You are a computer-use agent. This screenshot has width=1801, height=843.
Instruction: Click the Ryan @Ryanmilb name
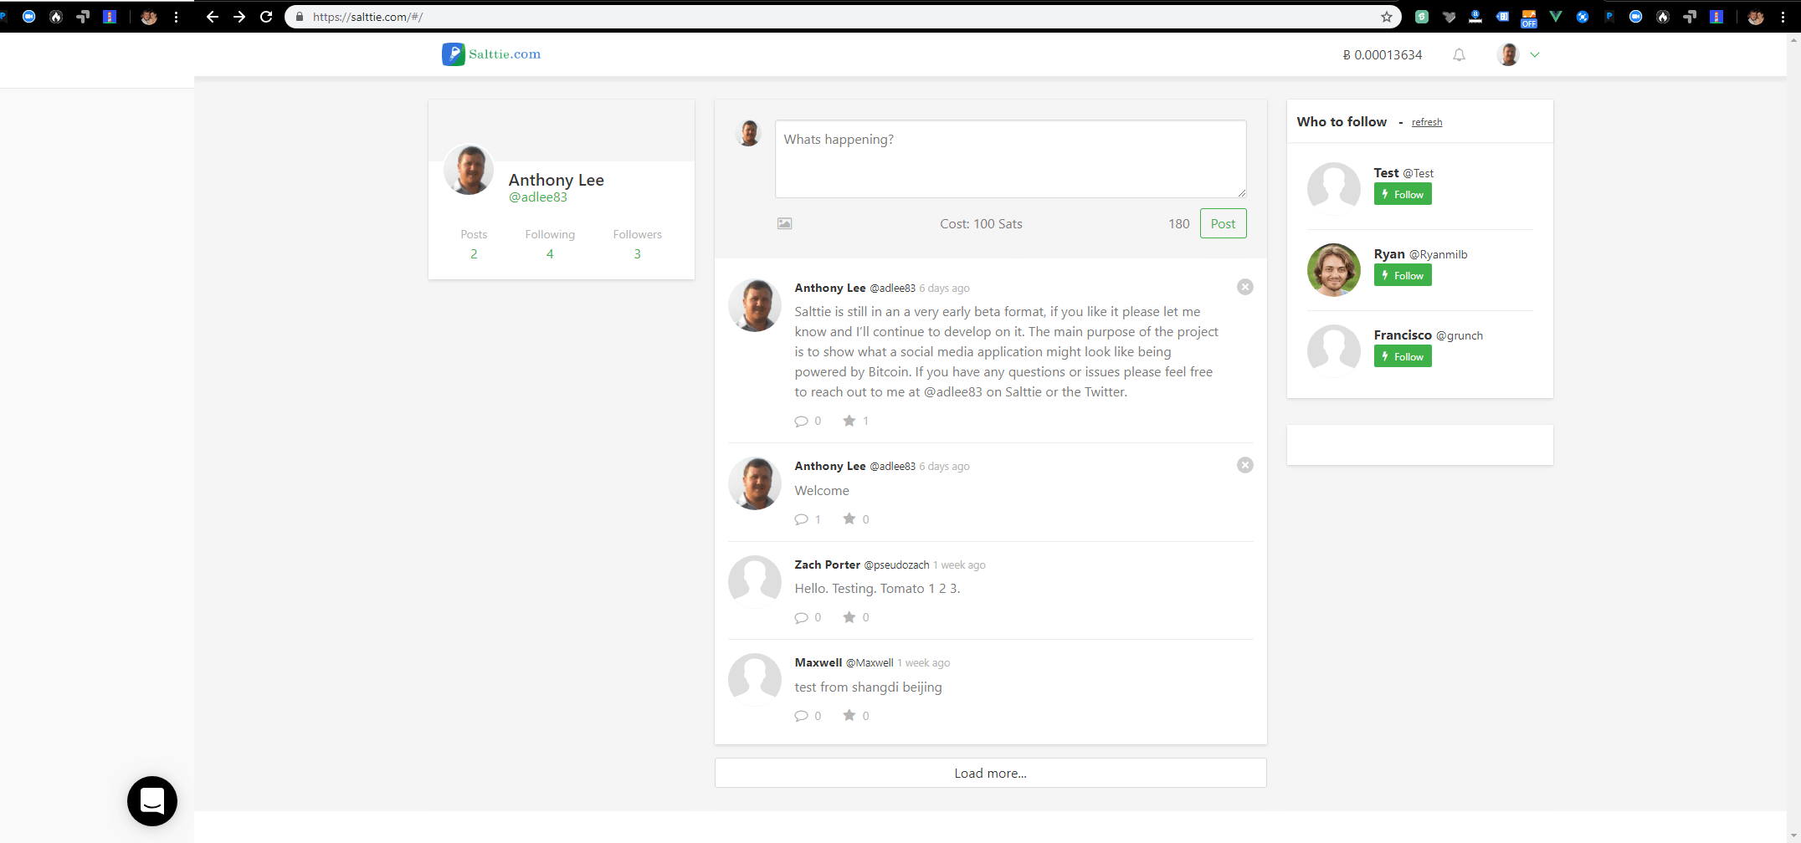1420,254
